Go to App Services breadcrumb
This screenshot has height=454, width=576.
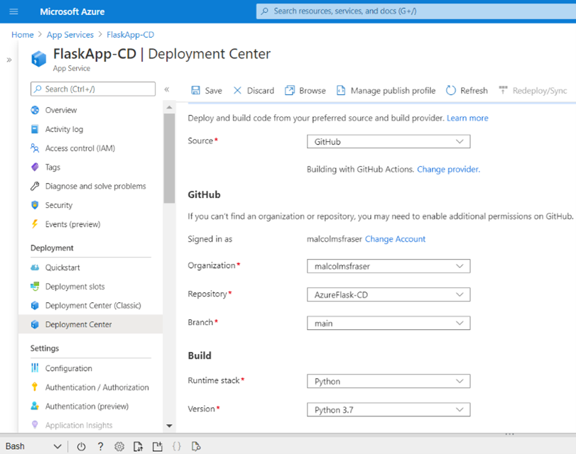click(x=70, y=35)
